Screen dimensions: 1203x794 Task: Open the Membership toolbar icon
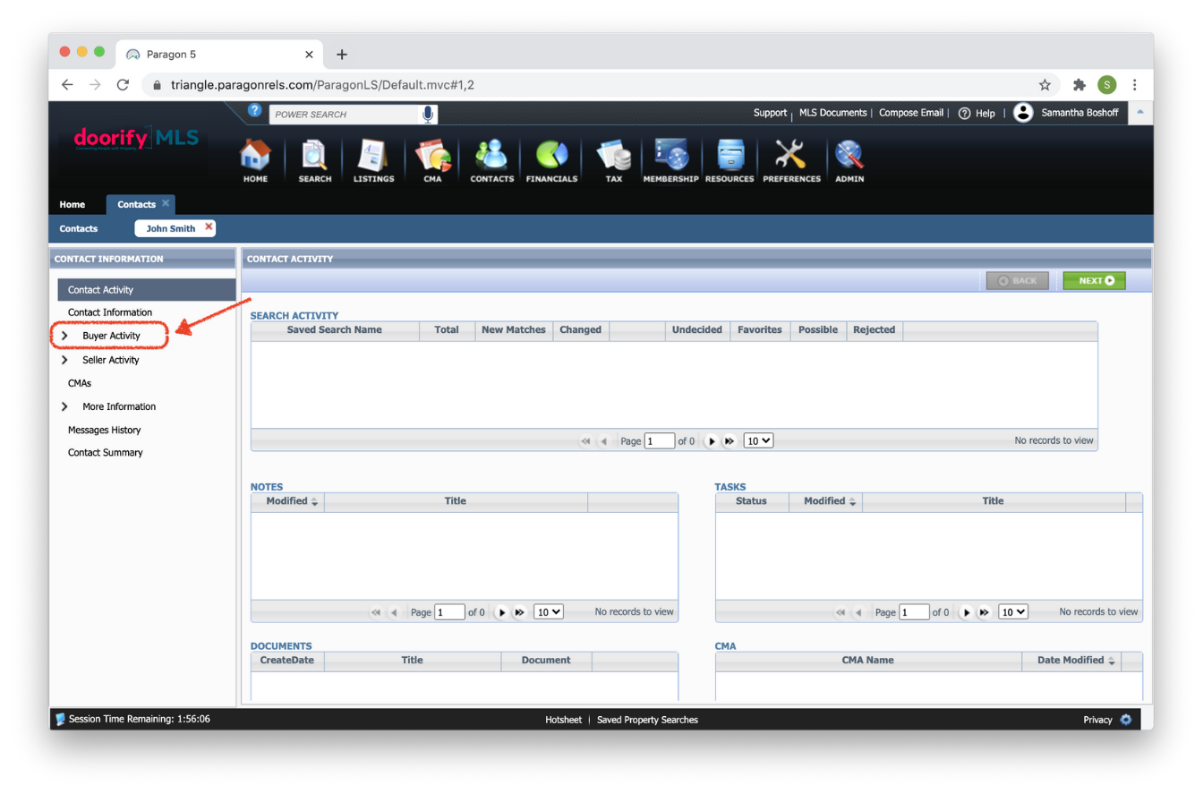point(670,161)
